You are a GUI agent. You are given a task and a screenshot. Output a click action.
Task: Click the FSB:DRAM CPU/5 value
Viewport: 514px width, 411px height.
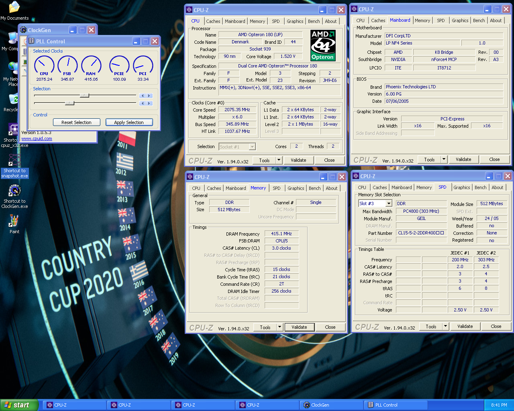tap(281, 241)
